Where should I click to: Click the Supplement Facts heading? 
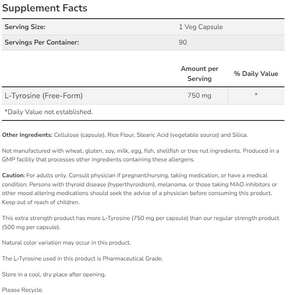tap(45, 8)
